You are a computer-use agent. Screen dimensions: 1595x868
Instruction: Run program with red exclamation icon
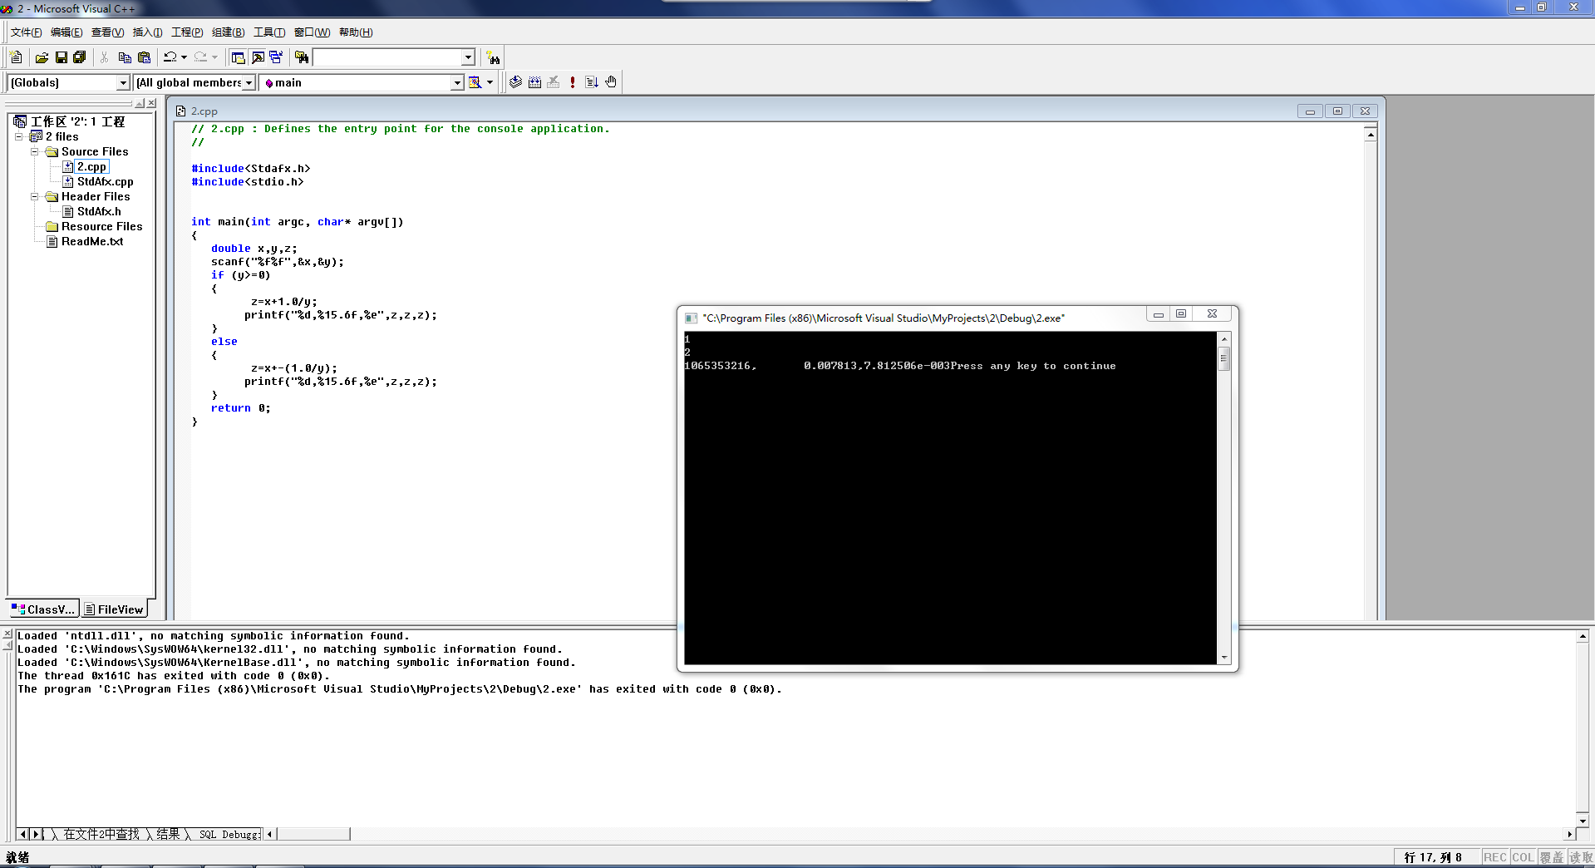coord(573,82)
